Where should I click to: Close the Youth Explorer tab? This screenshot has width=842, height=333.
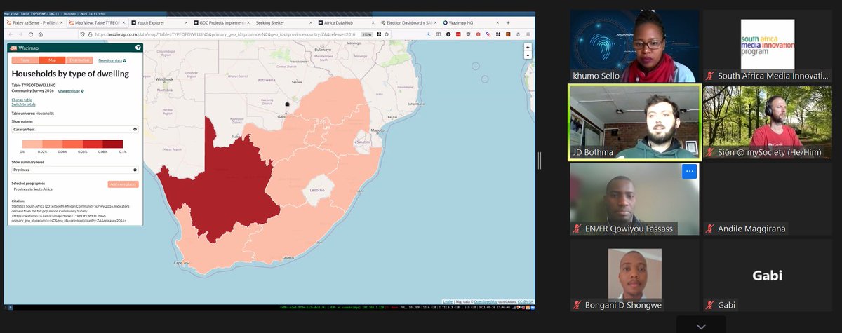click(185, 22)
